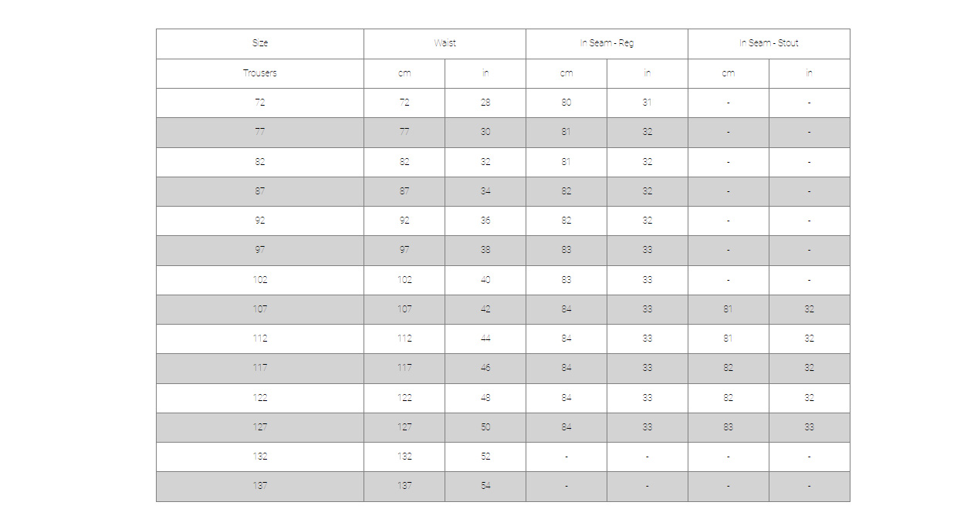Click waist 40 inches cell
Screen dimensions: 957x519
485,280
